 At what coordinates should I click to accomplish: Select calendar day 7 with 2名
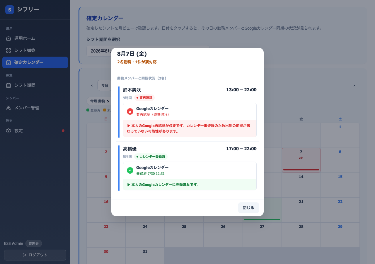click(301, 160)
